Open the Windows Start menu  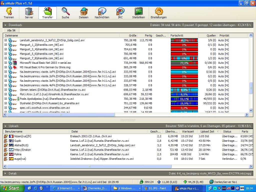point(12,188)
